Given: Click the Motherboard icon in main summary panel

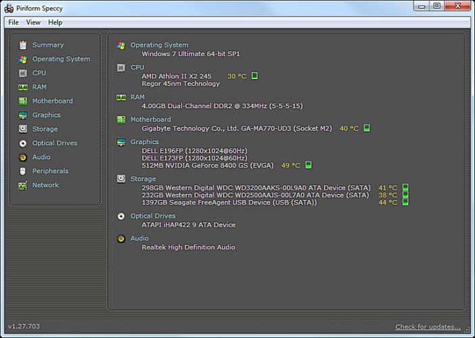Looking at the screenshot, I should pos(121,120).
